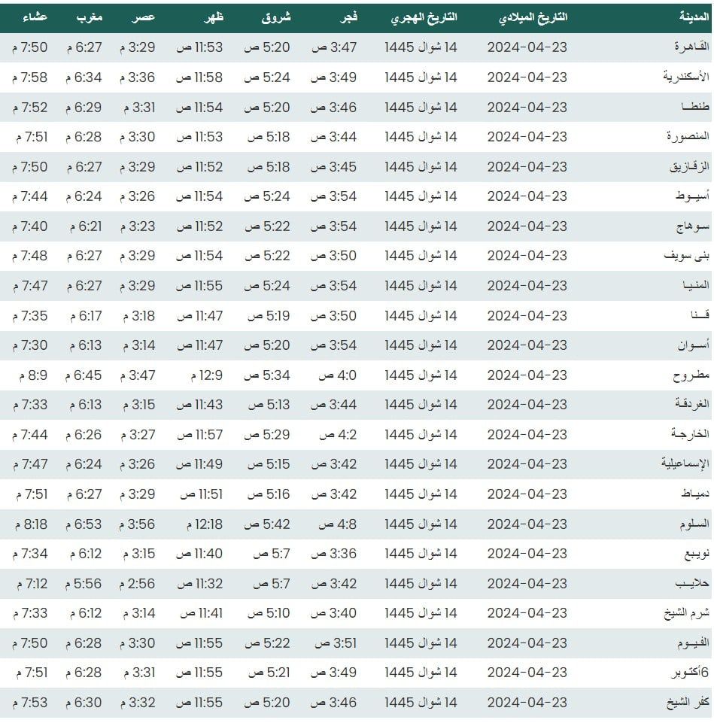Select the أسوان city cell
The height and width of the screenshot is (723, 714).
point(693,345)
